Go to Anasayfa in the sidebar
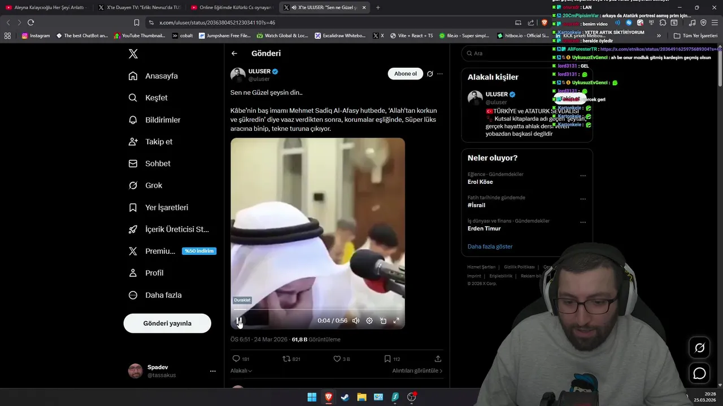The image size is (723, 406). (x=153, y=76)
